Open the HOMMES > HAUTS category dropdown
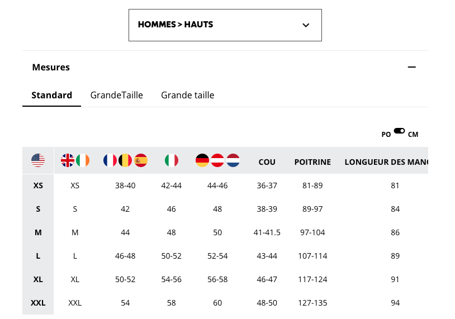The image size is (455, 319). click(225, 25)
